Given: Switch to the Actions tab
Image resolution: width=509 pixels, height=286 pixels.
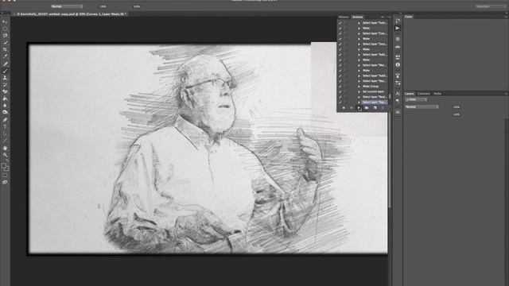Looking at the screenshot, I should click(x=357, y=17).
